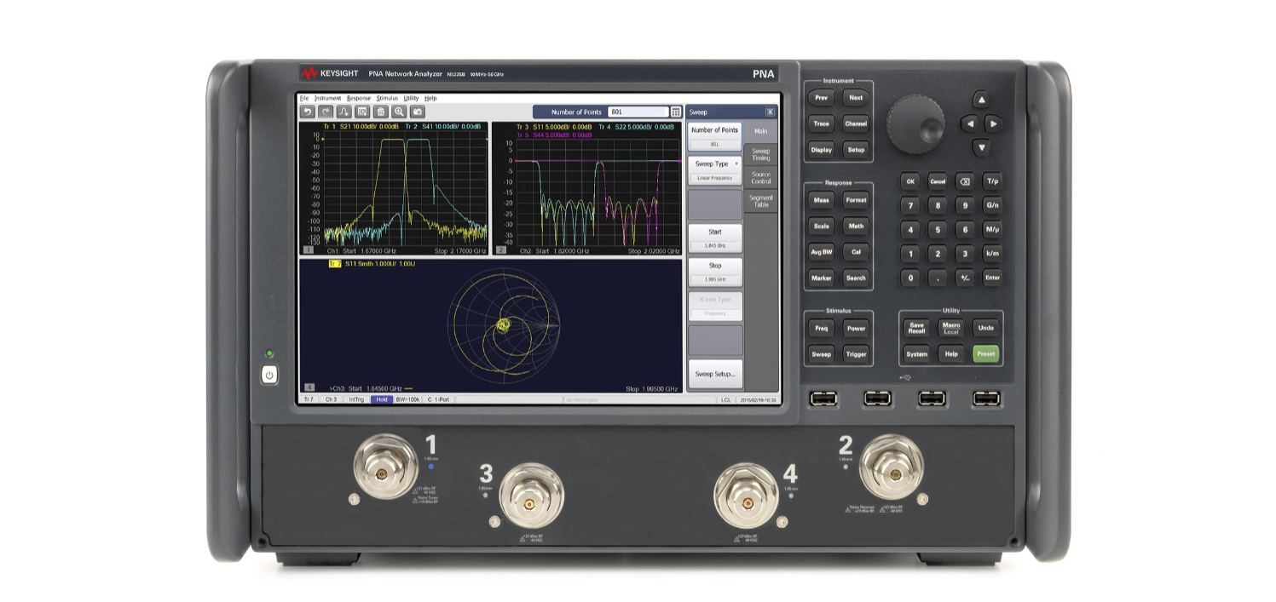The image size is (1276, 602).
Task: Switch to the Sweep Timing tab
Action: 760,154
